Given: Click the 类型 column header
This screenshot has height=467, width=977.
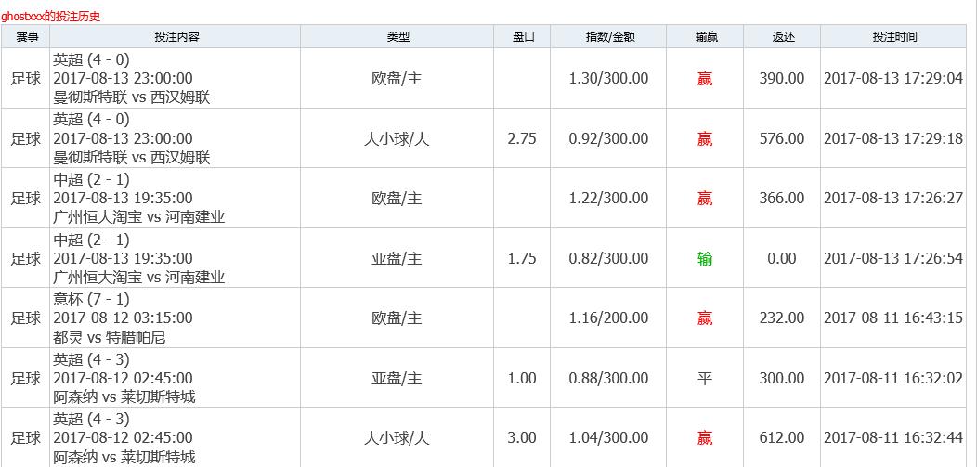Looking at the screenshot, I should (397, 37).
